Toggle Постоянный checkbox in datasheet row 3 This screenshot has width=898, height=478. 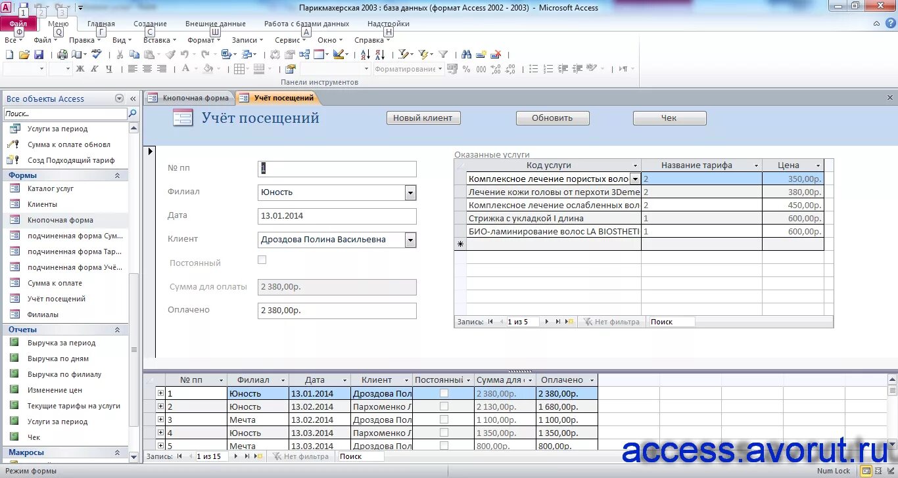(444, 420)
